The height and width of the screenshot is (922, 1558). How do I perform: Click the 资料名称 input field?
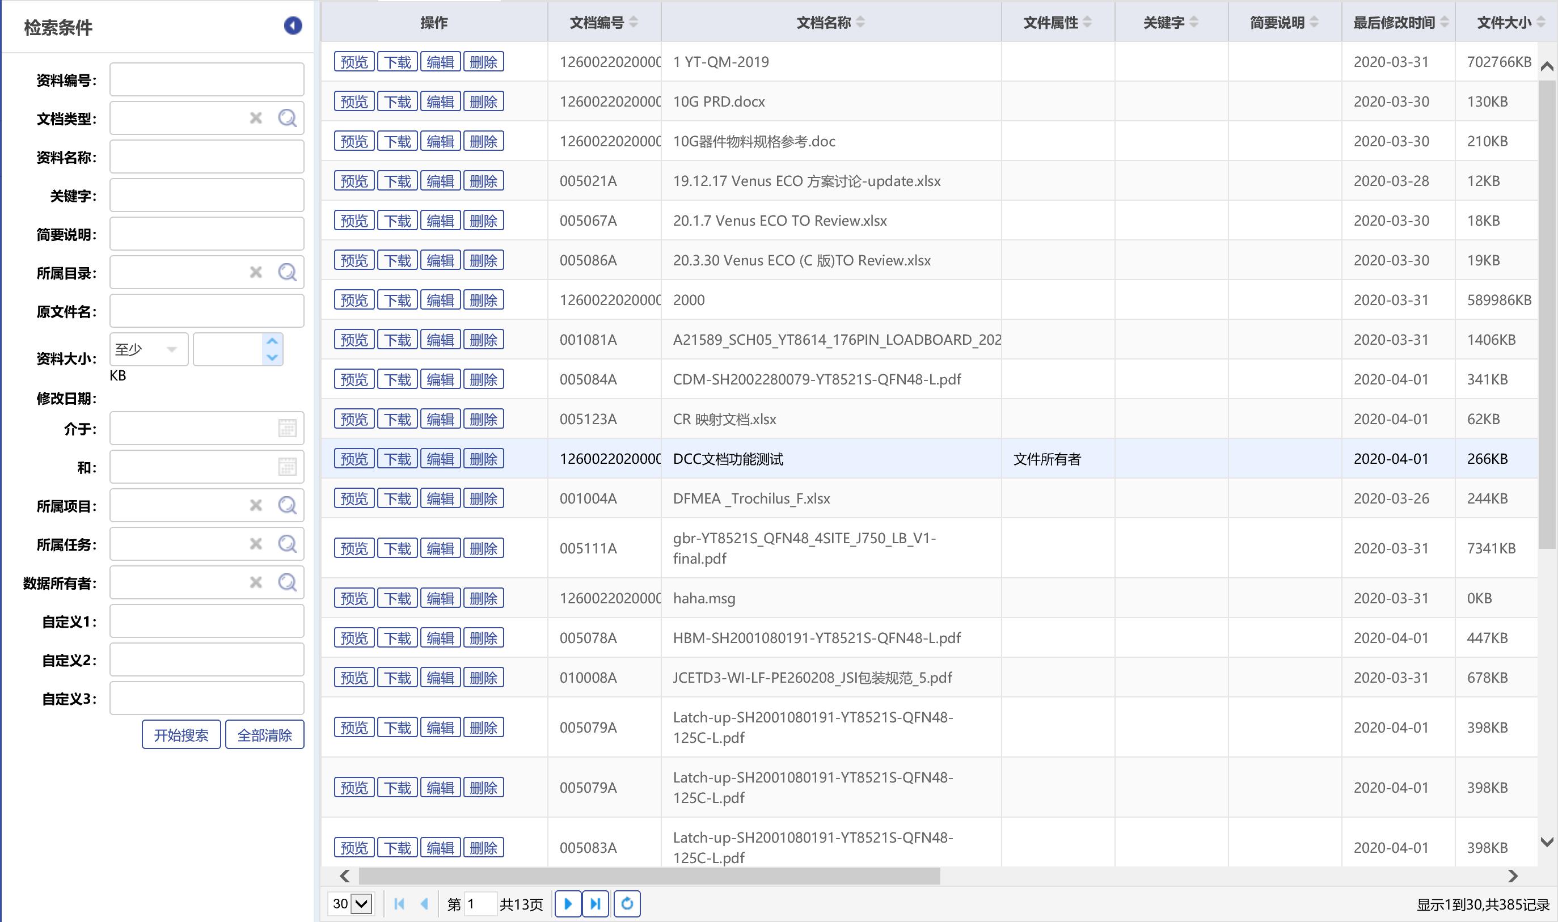[x=206, y=157]
